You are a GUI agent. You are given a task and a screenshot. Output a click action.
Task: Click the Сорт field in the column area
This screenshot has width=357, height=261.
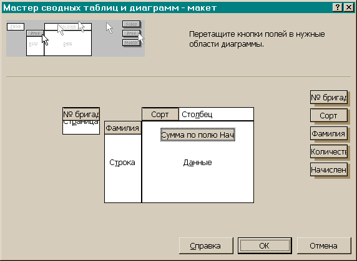[x=160, y=114]
